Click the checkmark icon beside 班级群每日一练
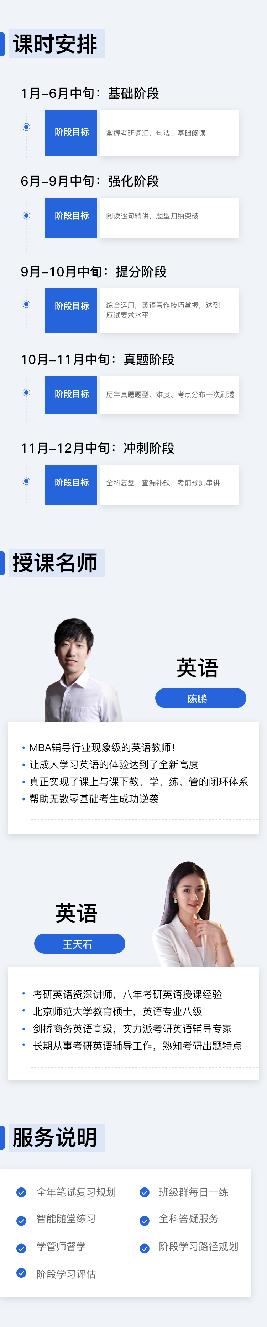267x1327 pixels. point(145,1192)
